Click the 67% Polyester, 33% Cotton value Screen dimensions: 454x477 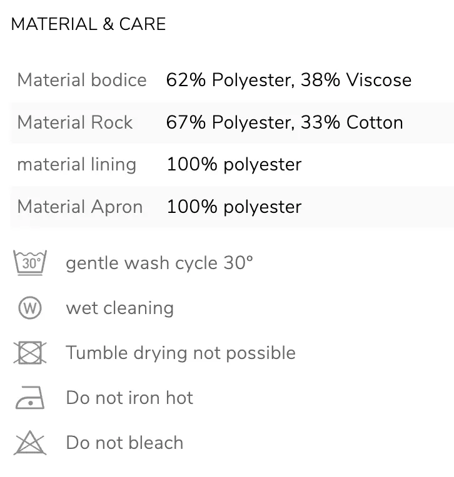[285, 122]
